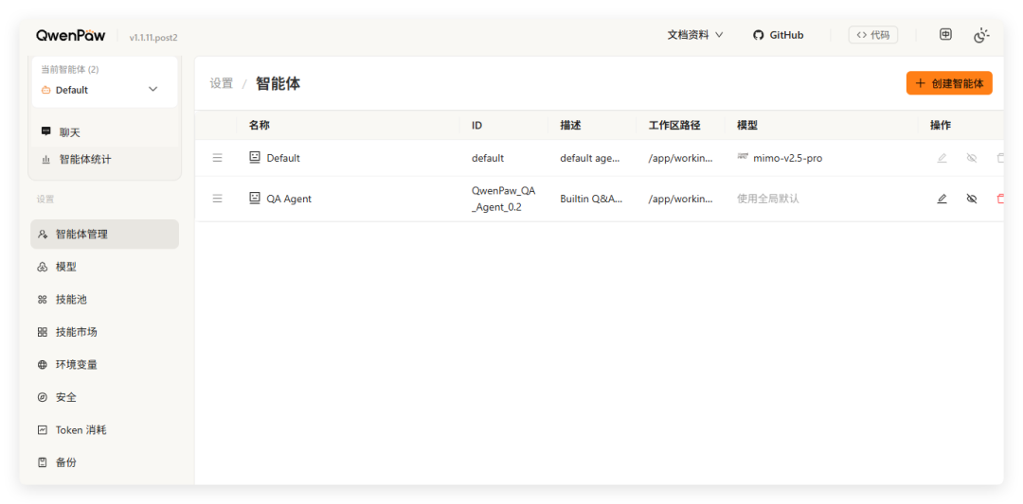Click the Default row workspace path
Screen dimensions: 1023x504
click(680, 158)
